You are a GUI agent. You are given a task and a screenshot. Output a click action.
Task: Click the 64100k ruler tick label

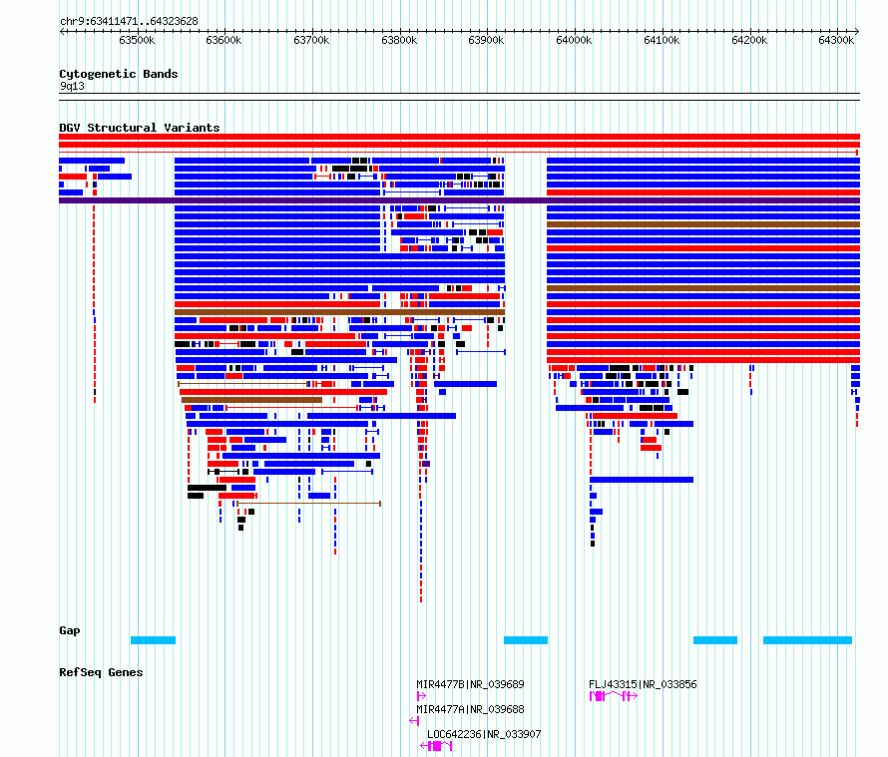[x=663, y=40]
